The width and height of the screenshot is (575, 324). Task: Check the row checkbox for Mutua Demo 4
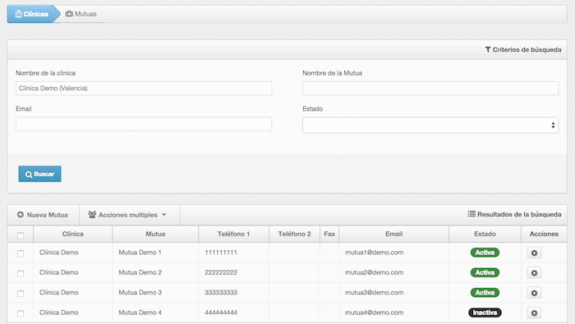(x=21, y=314)
